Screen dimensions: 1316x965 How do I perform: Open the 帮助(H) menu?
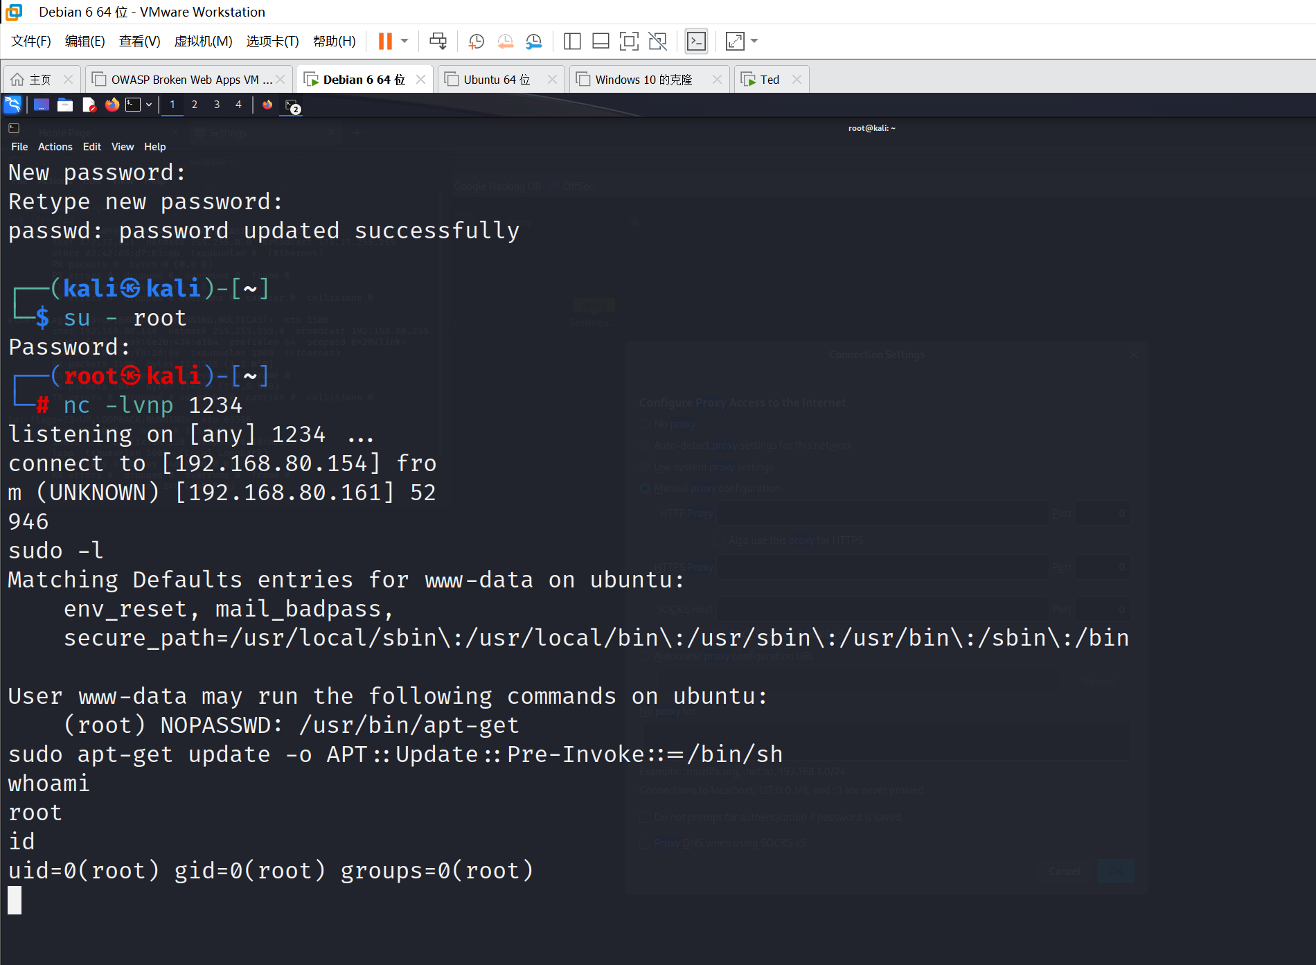click(334, 41)
